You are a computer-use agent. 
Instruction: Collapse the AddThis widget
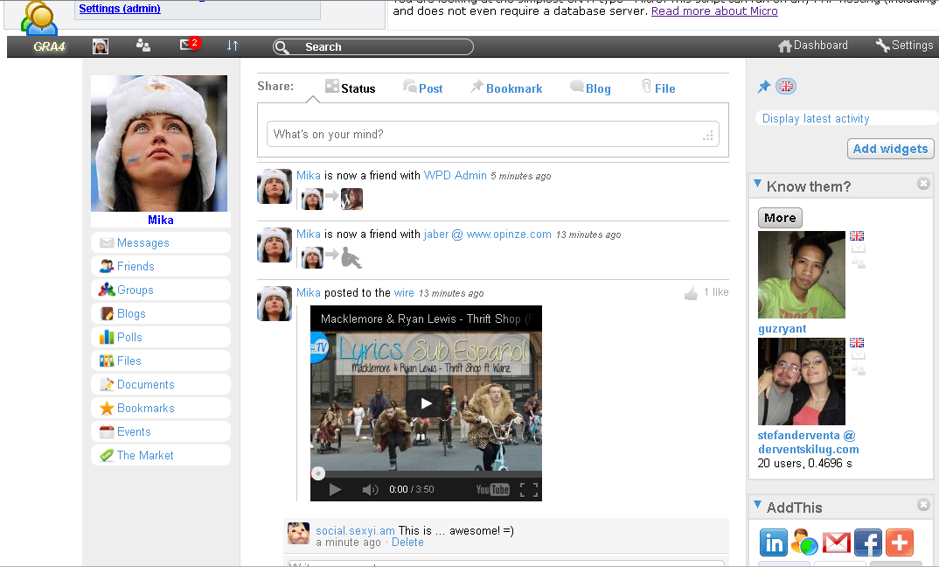(x=756, y=506)
